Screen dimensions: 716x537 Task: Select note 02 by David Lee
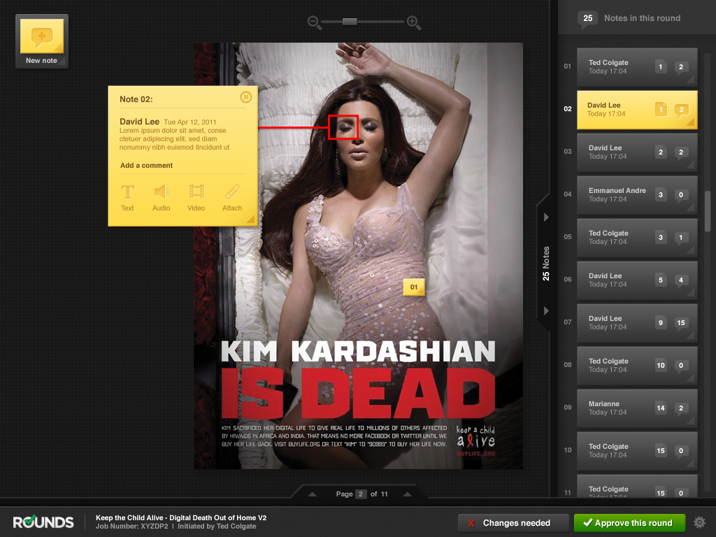[x=637, y=110]
